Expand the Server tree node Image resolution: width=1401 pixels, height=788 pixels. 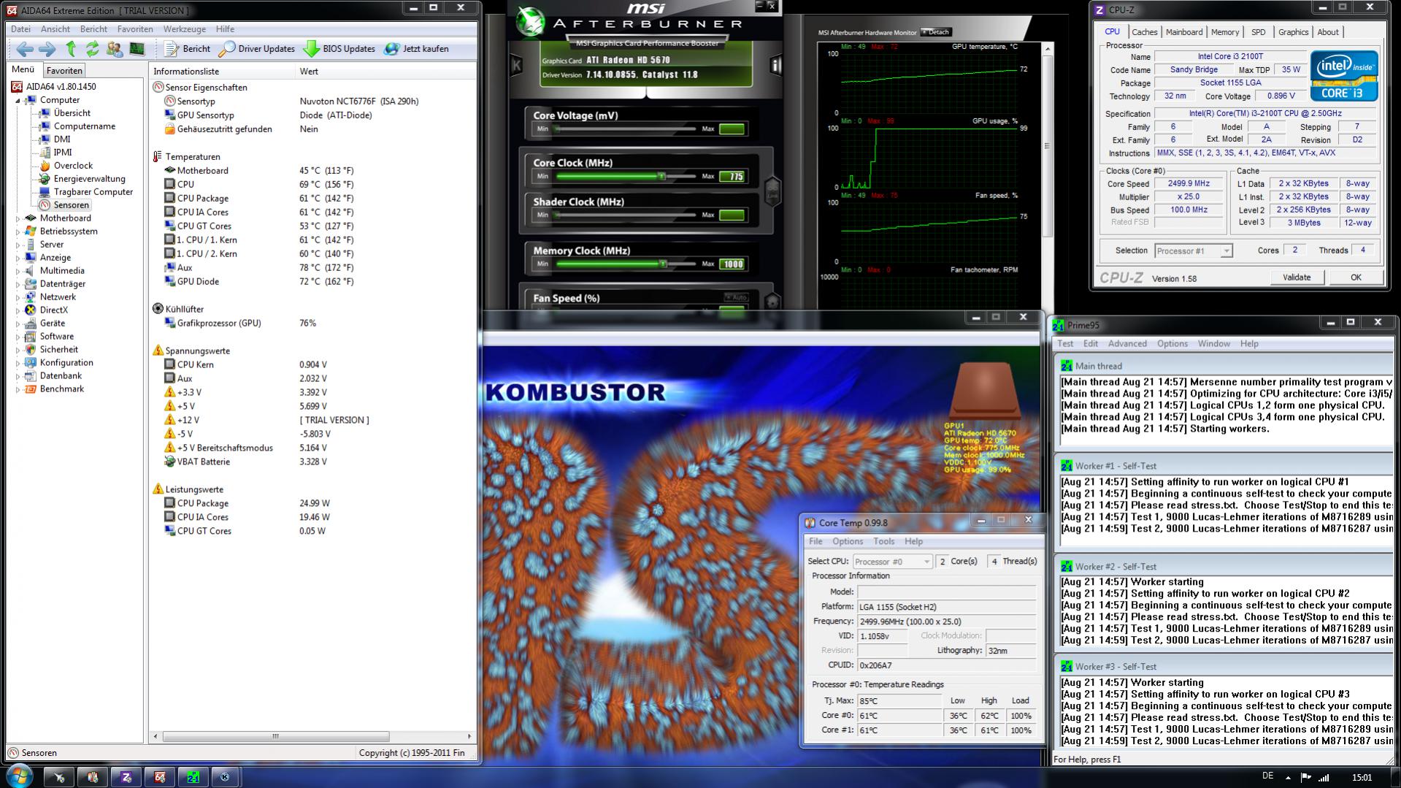point(18,245)
